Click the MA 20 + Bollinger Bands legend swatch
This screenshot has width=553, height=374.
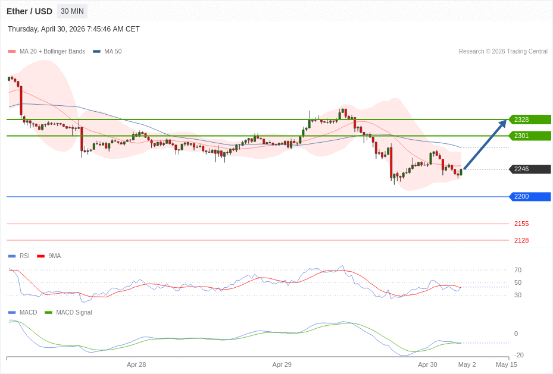(x=12, y=52)
